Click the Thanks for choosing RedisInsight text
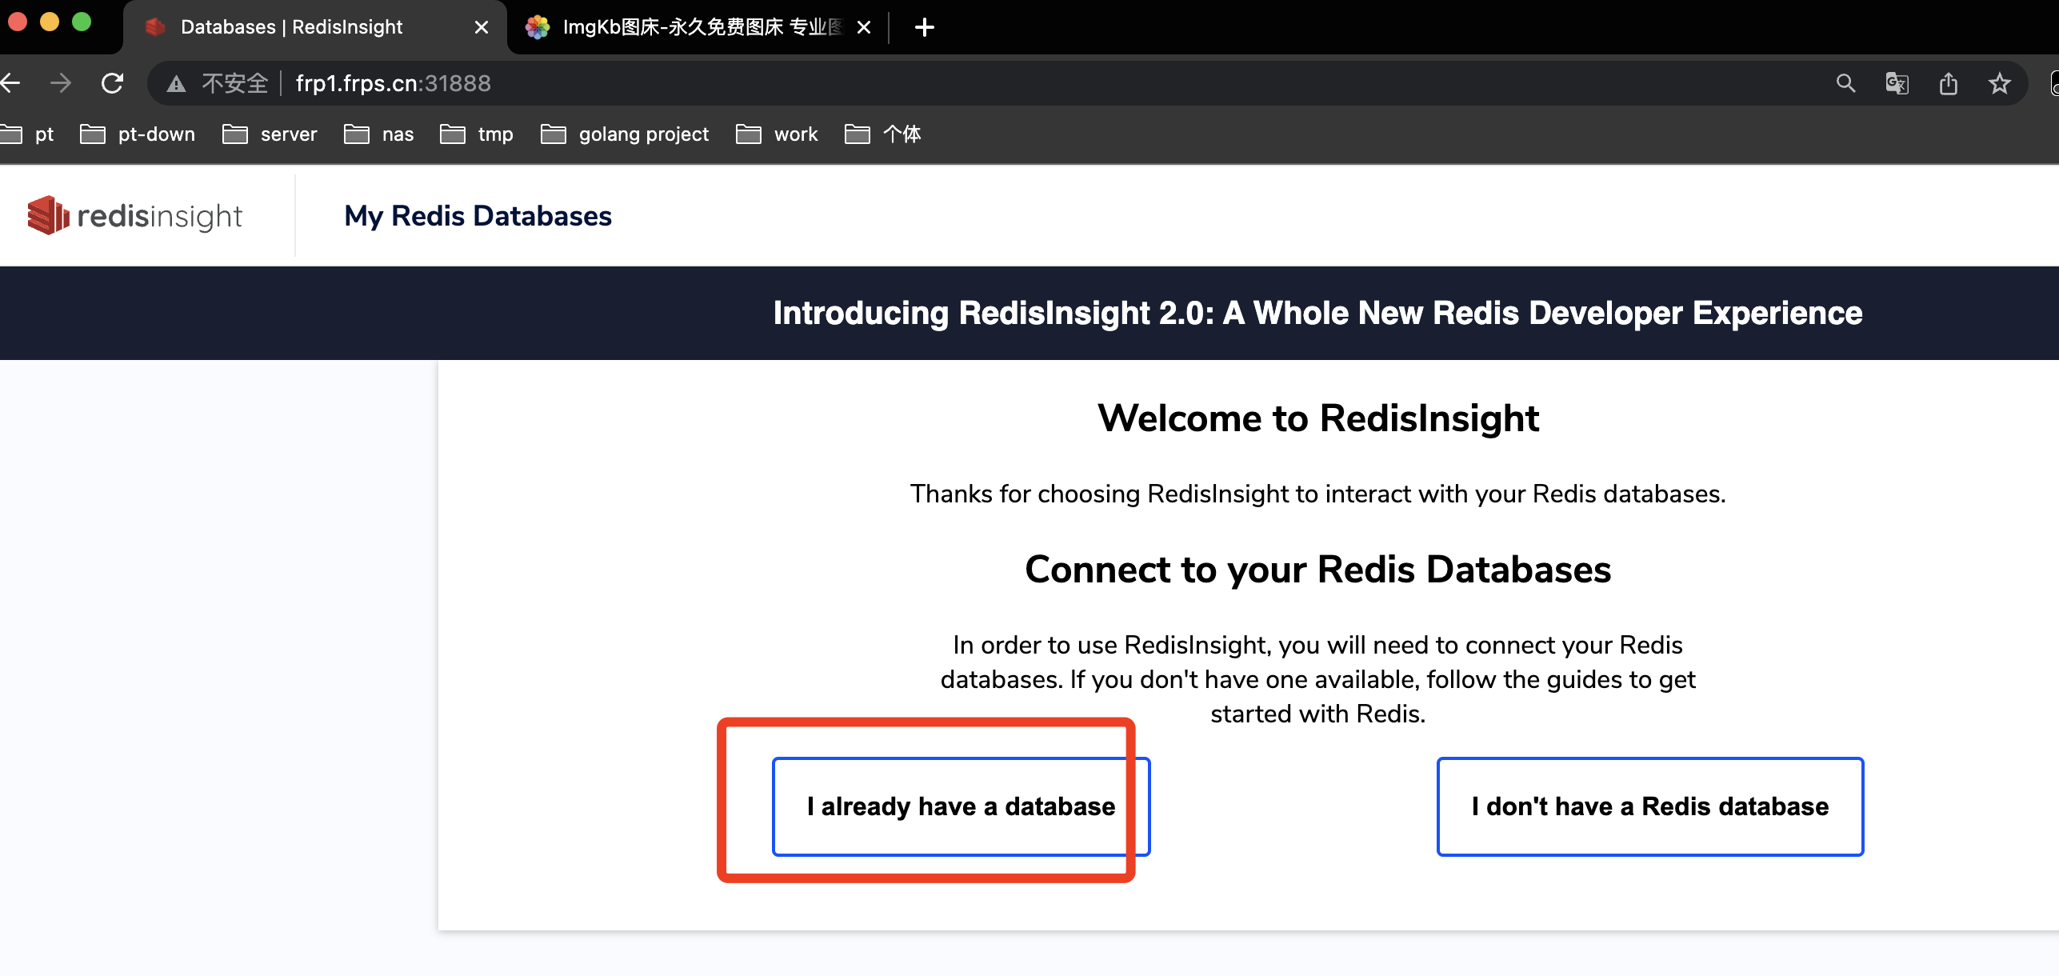2059x976 pixels. (1317, 494)
